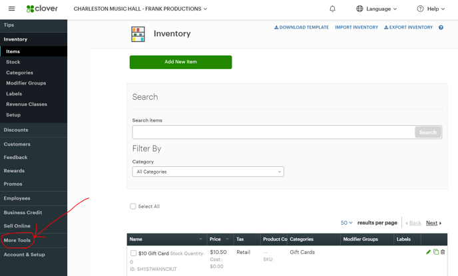Change the 50 results per page dropdown
458x276 pixels.
point(346,223)
